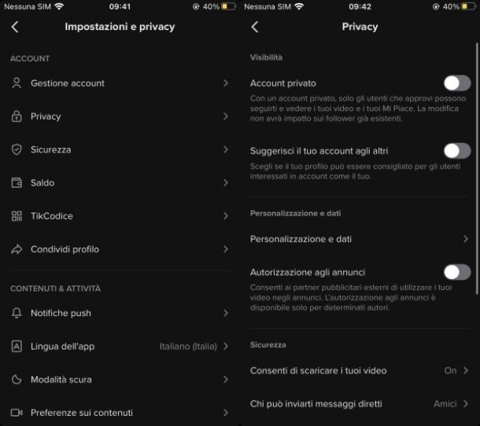Expand Chi può inviarti messaggi diretti chevron

click(466, 404)
